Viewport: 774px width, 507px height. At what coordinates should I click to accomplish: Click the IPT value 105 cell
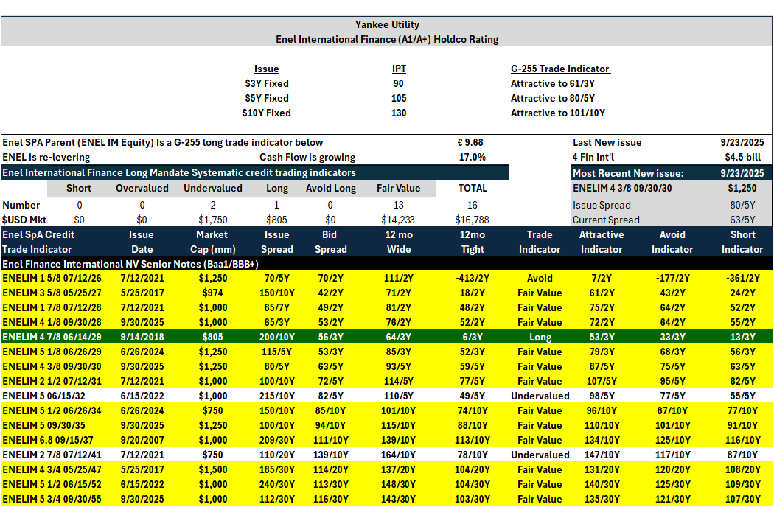[399, 98]
